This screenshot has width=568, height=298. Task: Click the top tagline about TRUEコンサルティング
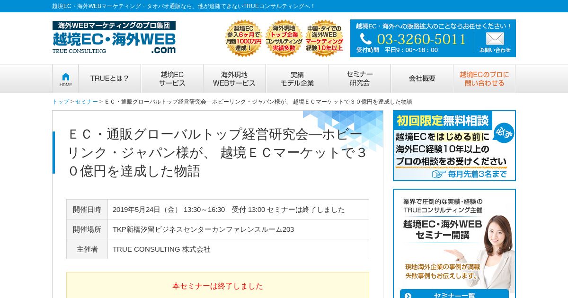pyautogui.click(x=183, y=6)
